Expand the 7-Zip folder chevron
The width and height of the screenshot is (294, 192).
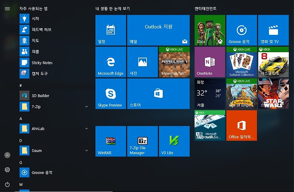point(87,107)
